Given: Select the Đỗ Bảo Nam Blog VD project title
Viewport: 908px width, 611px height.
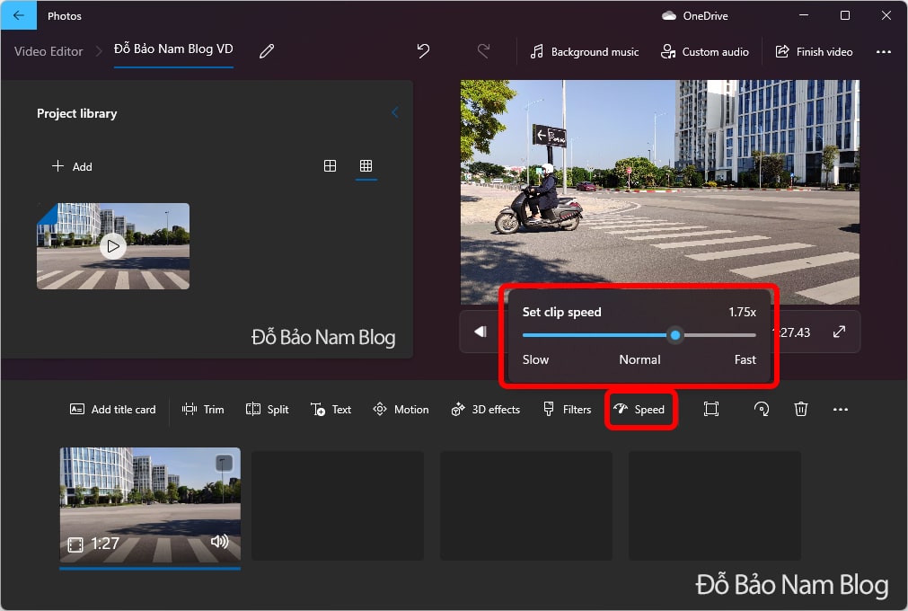Looking at the screenshot, I should click(173, 49).
